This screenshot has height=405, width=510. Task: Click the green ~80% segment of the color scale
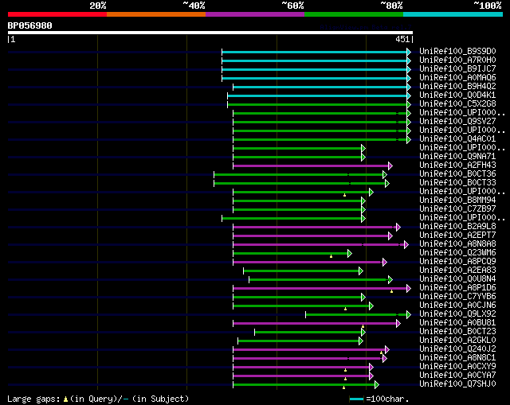click(354, 14)
